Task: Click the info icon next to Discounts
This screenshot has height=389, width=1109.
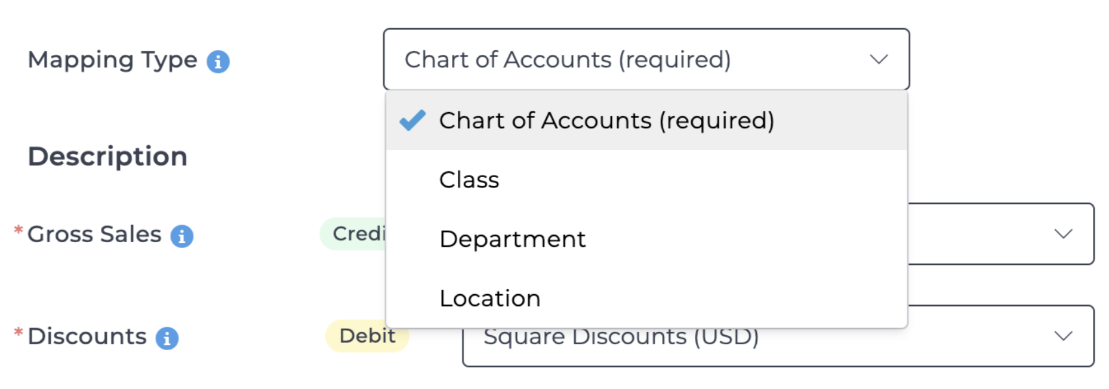Action: click(x=167, y=338)
